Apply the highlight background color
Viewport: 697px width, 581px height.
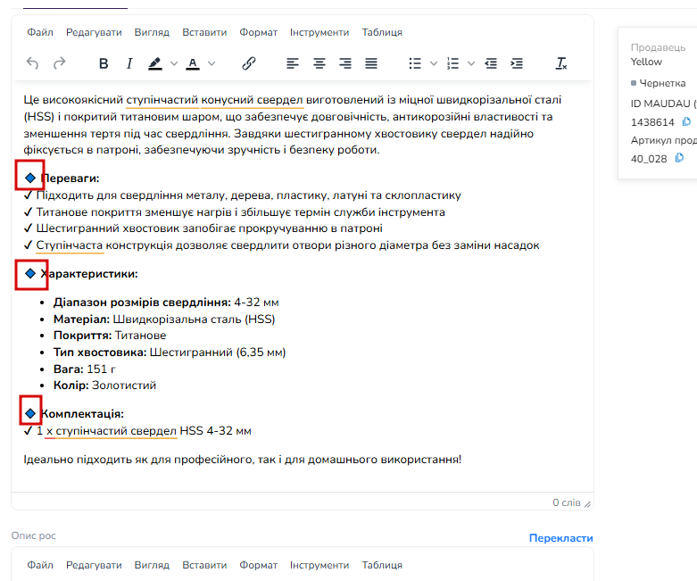(155, 63)
